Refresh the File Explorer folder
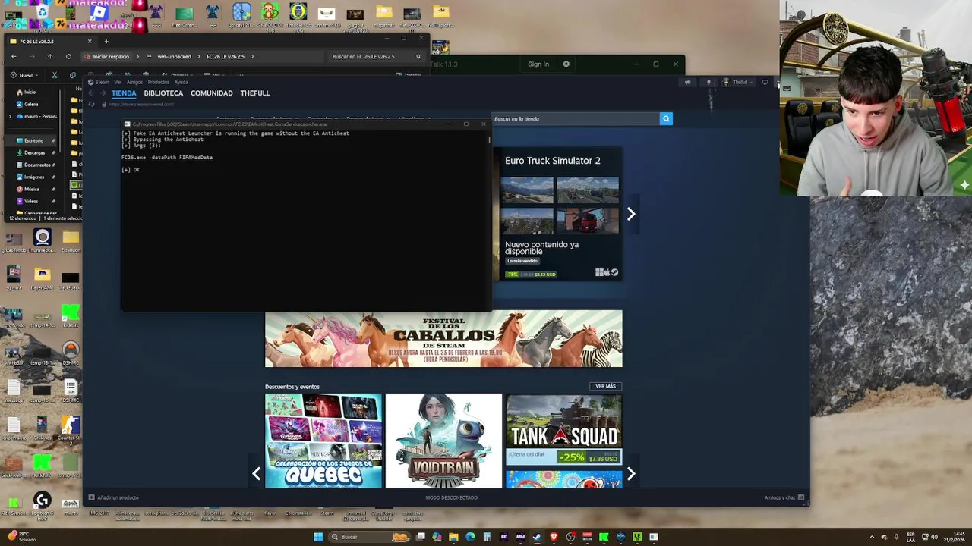Viewport: 972px width, 546px height. click(68, 56)
